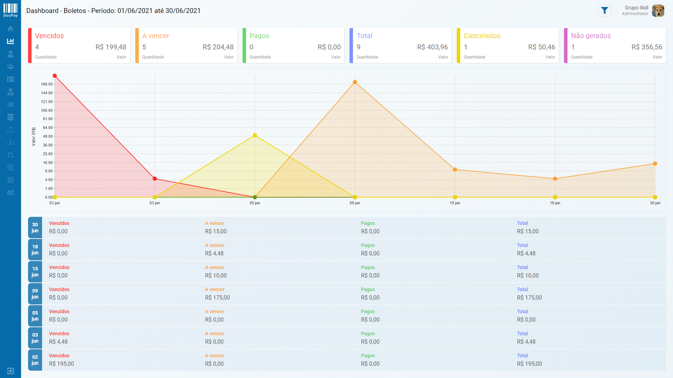Viewport: 673px width, 378px height.
Task: Click the download tray icon in sidebar
Action: click(11, 142)
